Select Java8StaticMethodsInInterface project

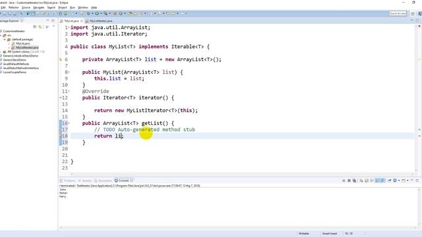[x=20, y=68]
